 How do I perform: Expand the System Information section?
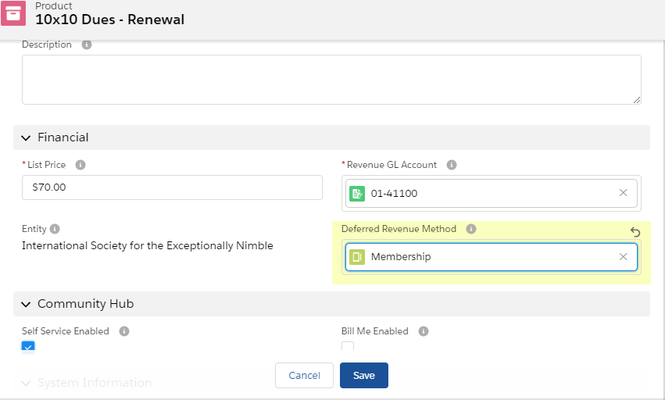27,383
